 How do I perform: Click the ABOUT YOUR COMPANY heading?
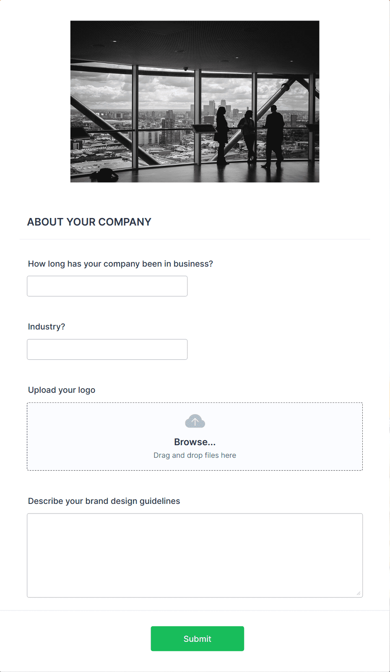pyautogui.click(x=89, y=222)
